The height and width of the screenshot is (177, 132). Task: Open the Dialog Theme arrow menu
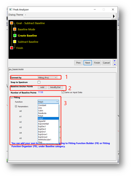(114, 16)
